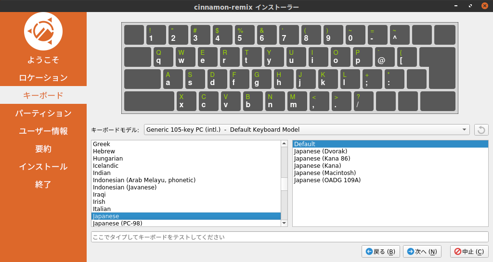Click the 1 key on keyboard preview
The image size is (493, 262).
coord(156,35)
